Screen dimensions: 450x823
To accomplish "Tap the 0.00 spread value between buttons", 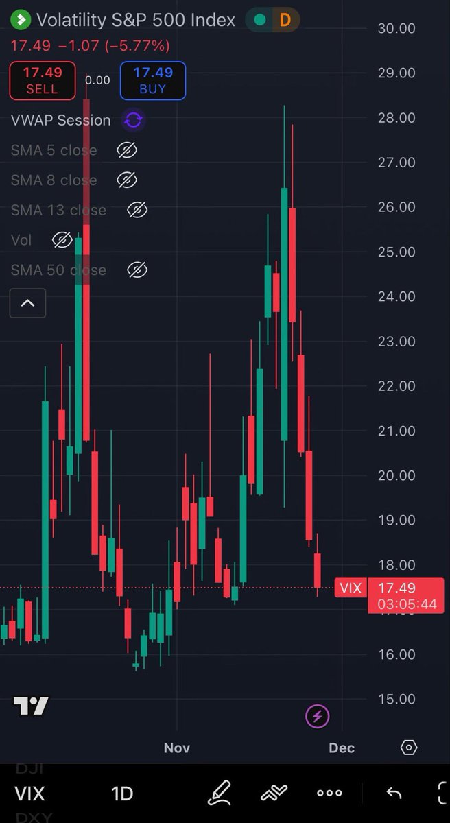I will point(98,80).
